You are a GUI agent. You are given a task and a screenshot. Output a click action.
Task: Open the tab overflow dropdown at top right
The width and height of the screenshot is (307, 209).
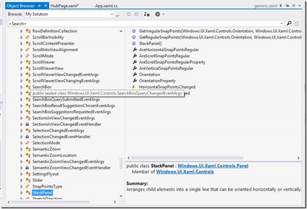click(x=300, y=6)
